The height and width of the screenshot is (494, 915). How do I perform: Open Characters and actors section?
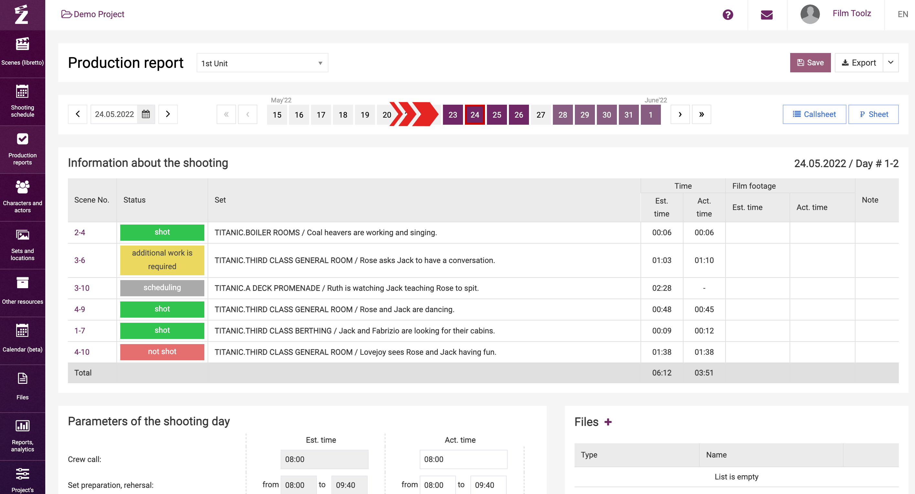(x=22, y=197)
